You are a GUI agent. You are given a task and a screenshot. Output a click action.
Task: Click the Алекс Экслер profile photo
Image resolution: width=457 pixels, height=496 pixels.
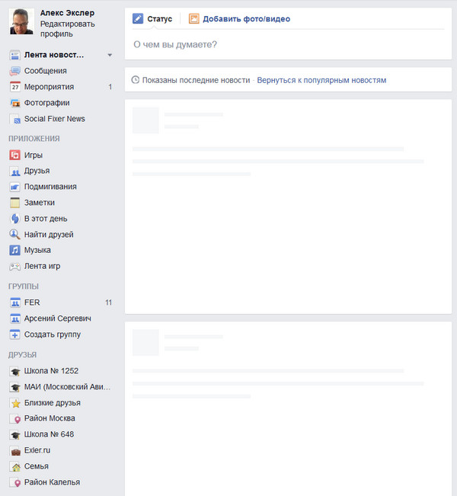coord(21,21)
